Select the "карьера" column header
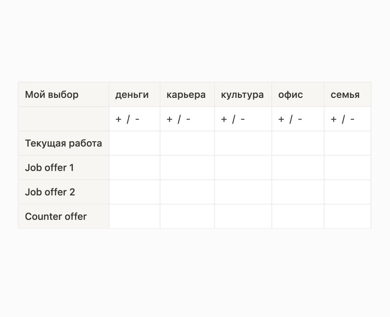Screen dimensions: 390x317 coord(187,94)
